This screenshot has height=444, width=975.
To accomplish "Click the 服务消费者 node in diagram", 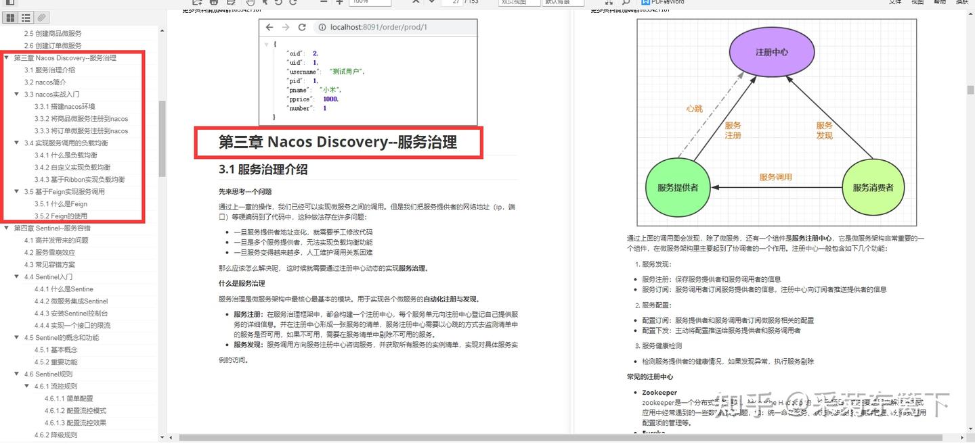I will 873,187.
